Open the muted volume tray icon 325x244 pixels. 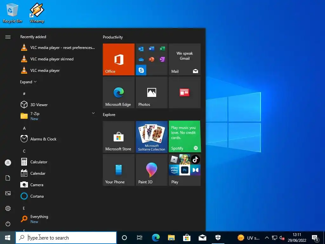coord(282,238)
